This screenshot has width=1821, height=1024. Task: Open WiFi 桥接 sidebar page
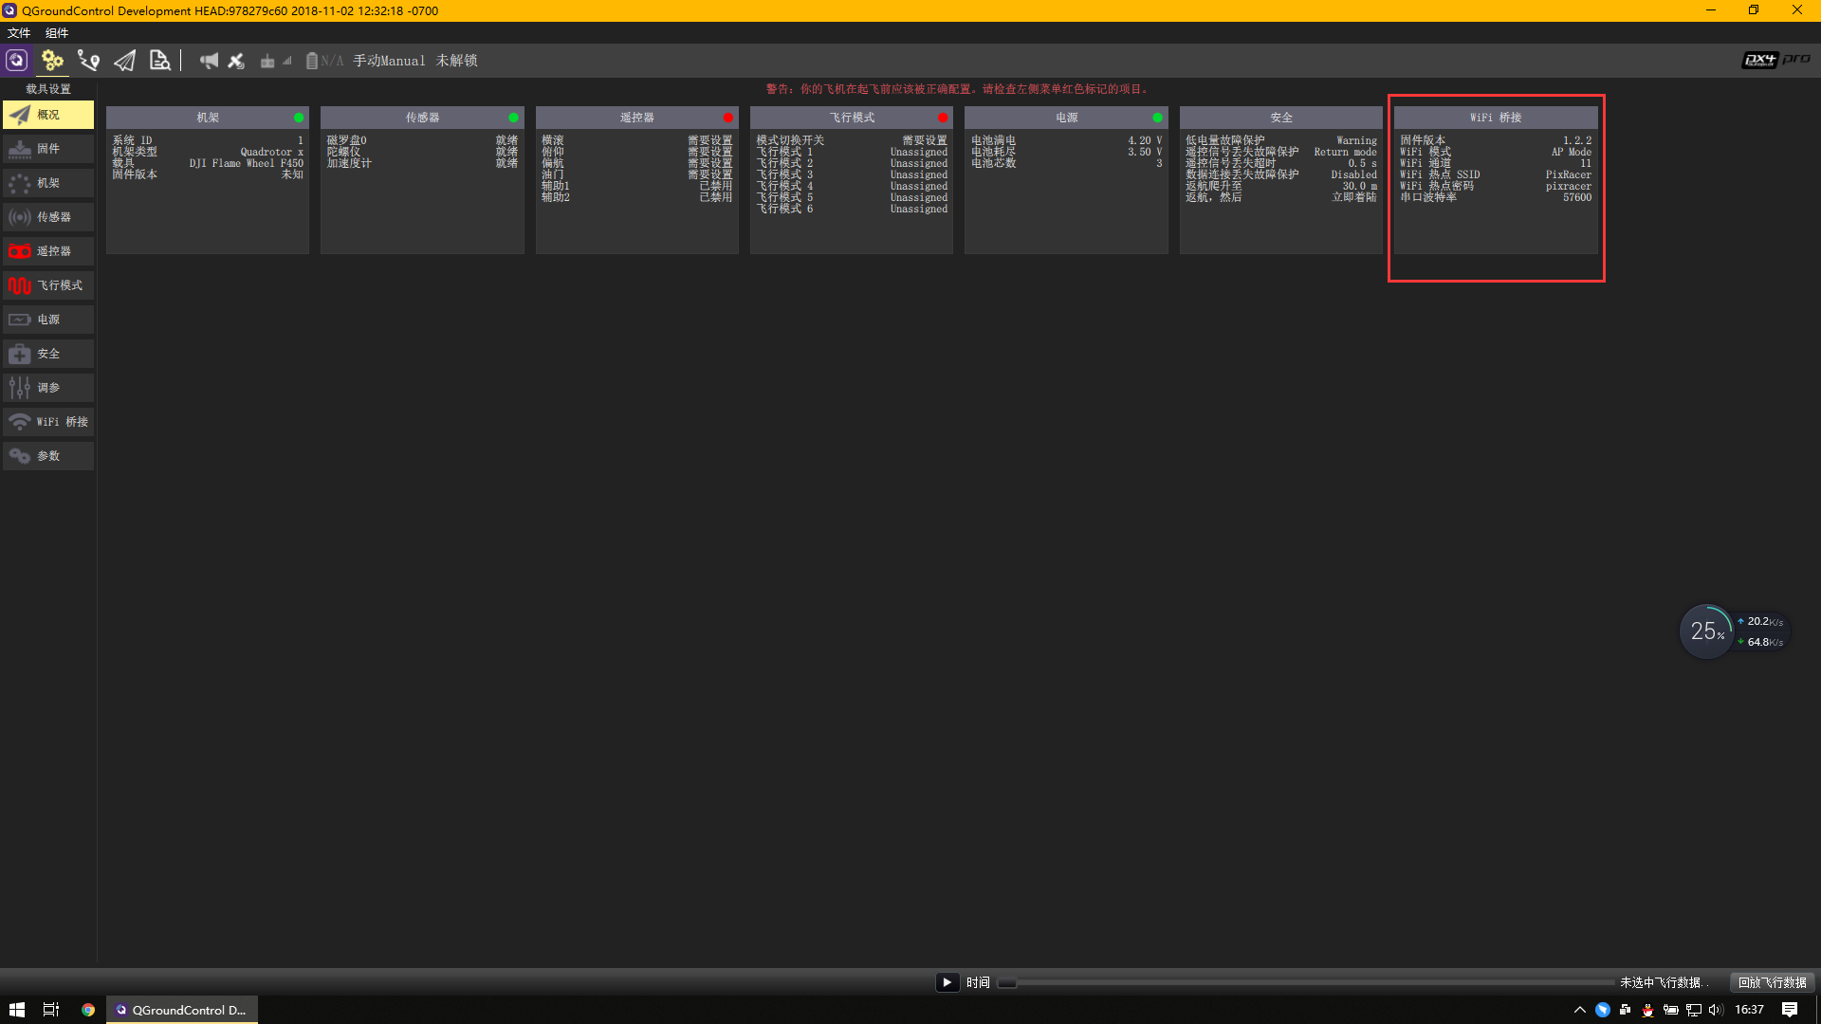coord(48,422)
